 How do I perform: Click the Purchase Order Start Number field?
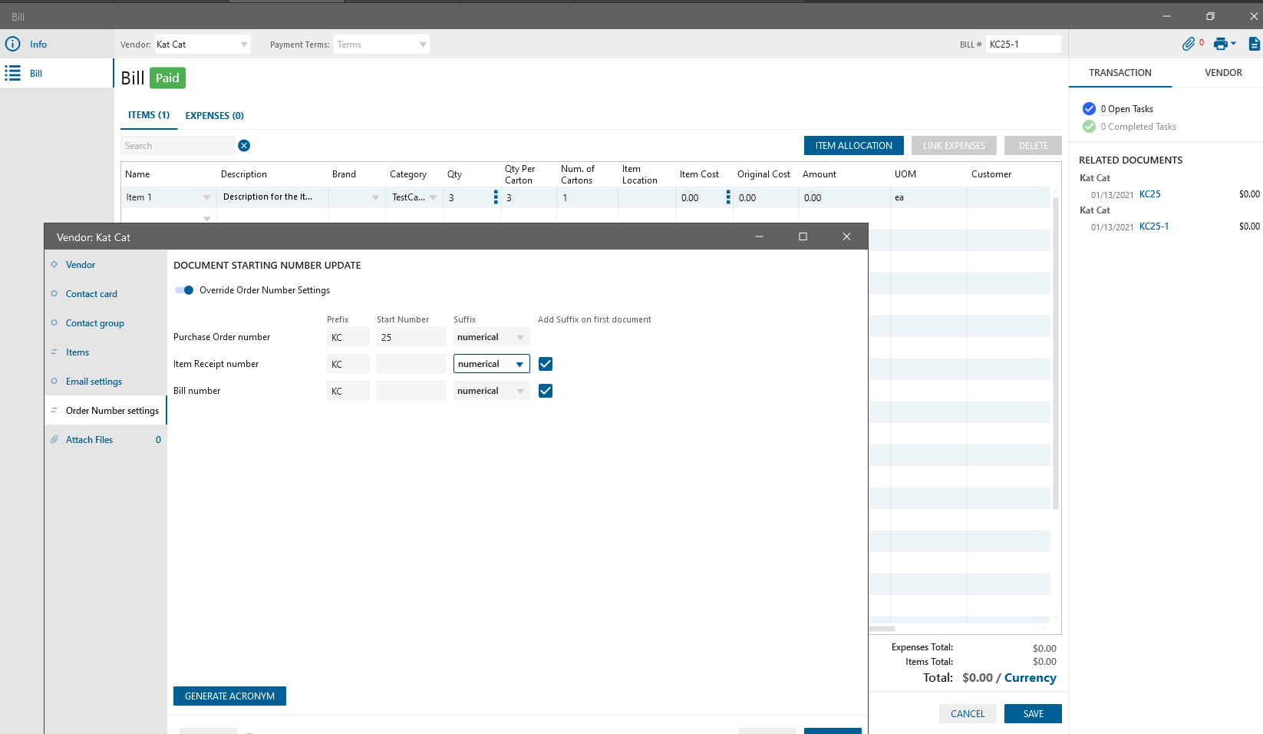click(411, 337)
